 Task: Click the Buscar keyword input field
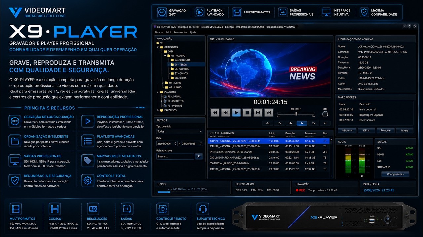pyautogui.click(x=175, y=156)
